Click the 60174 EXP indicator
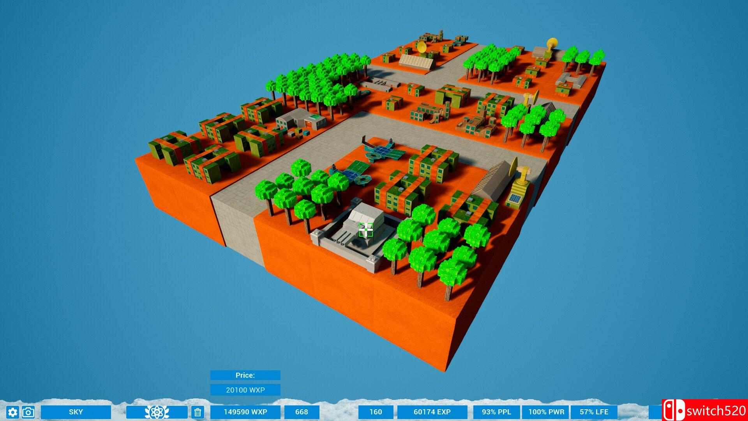 pos(432,412)
